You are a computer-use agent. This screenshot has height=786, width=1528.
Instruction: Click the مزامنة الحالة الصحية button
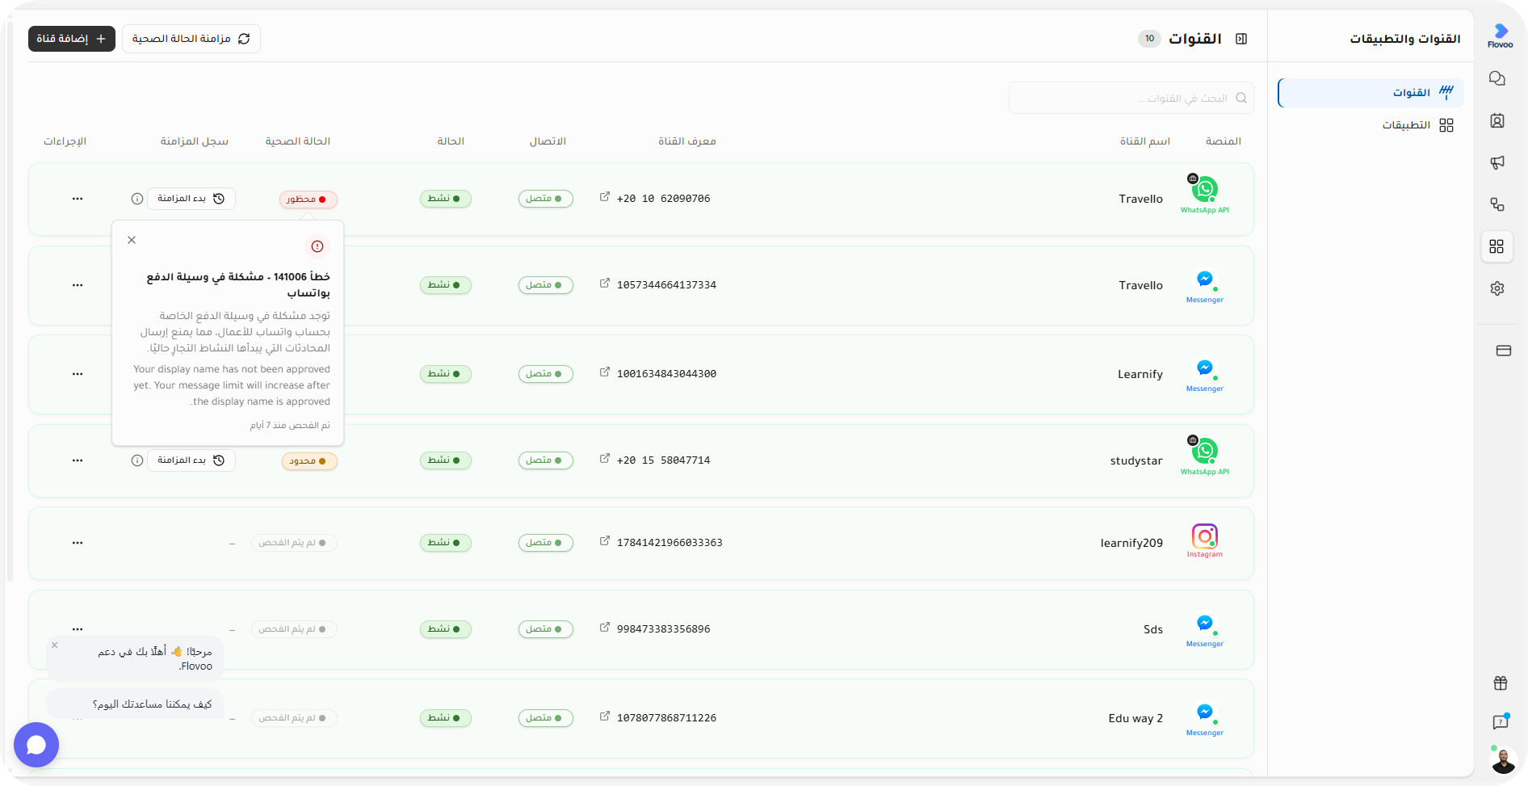click(x=191, y=39)
